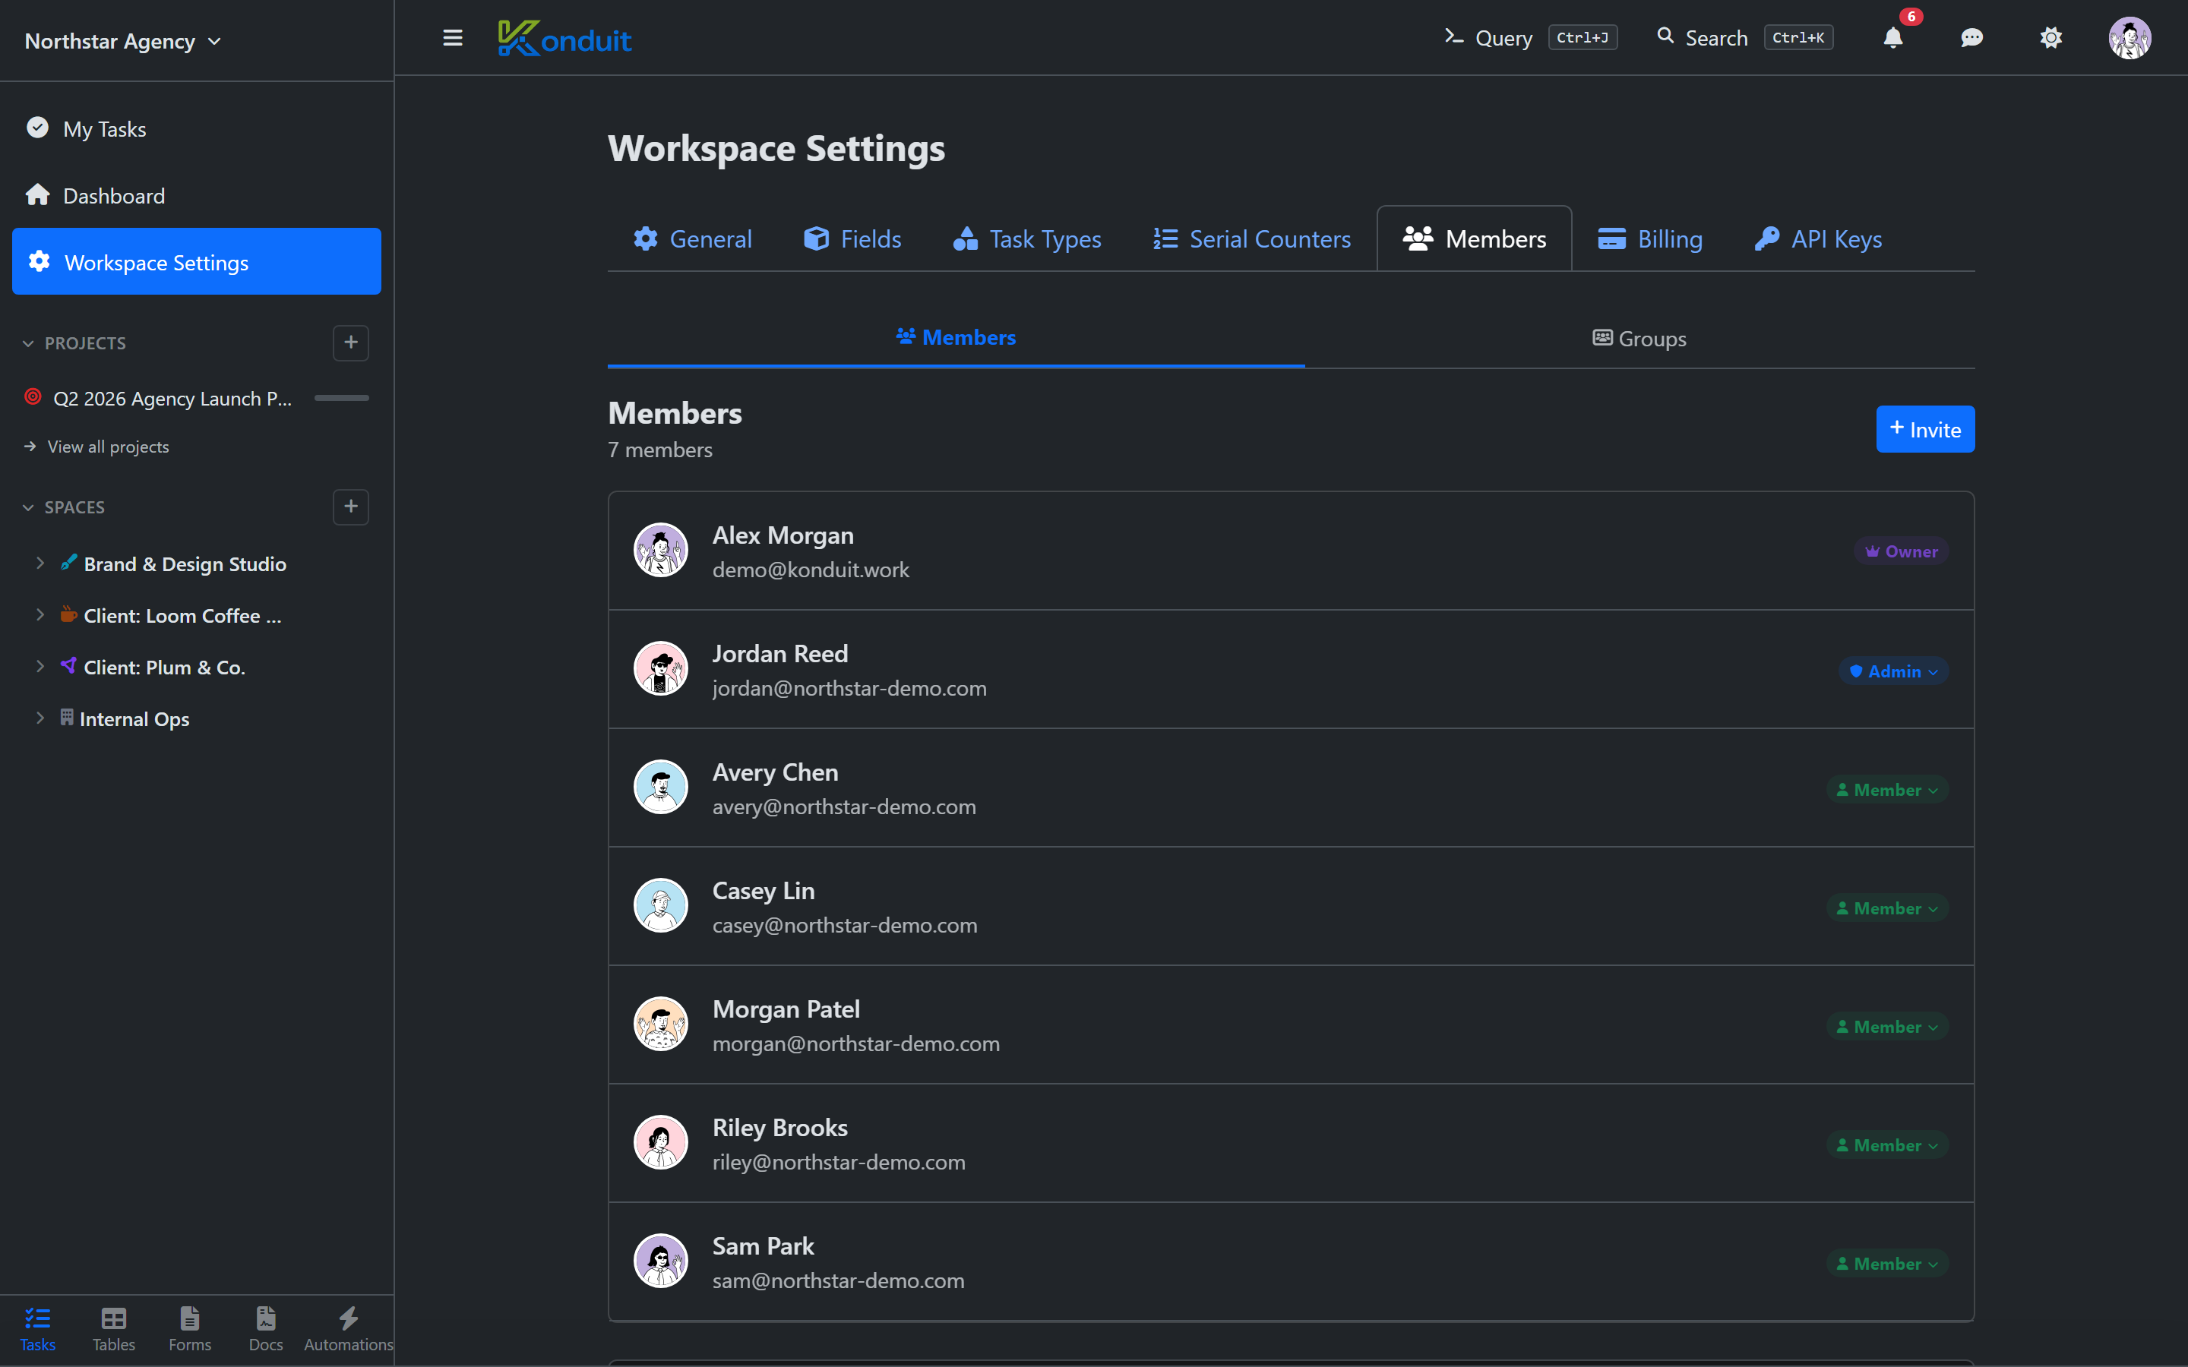The image size is (2188, 1367).
Task: Open the Northstar Agency workspace switcher
Action: coord(123,41)
